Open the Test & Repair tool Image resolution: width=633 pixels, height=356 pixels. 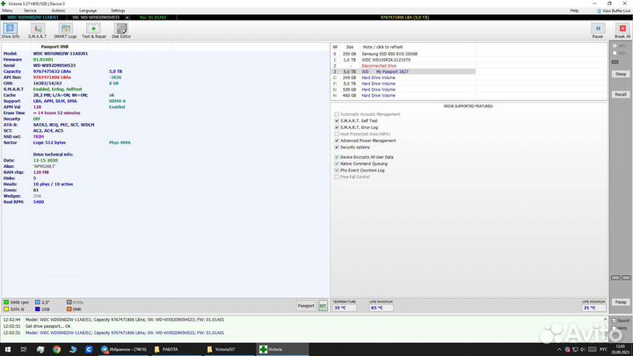coord(94,30)
